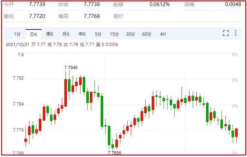The height and width of the screenshot is (157, 247).
Task: Open the three-dot more options menu
Action: (x=235, y=33)
